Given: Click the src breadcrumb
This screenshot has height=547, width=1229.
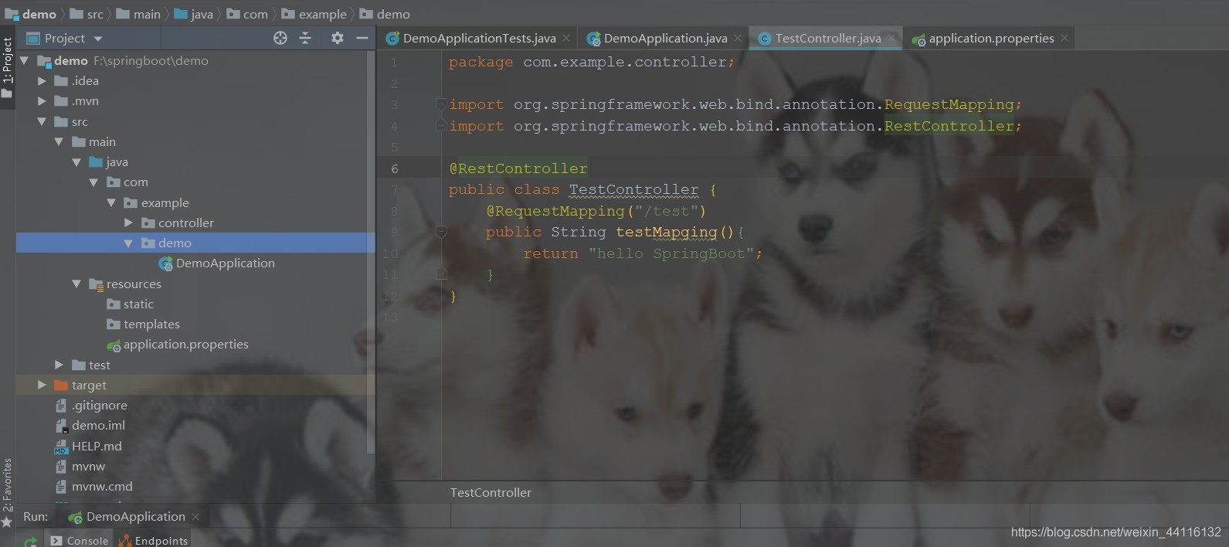Looking at the screenshot, I should coord(87,14).
